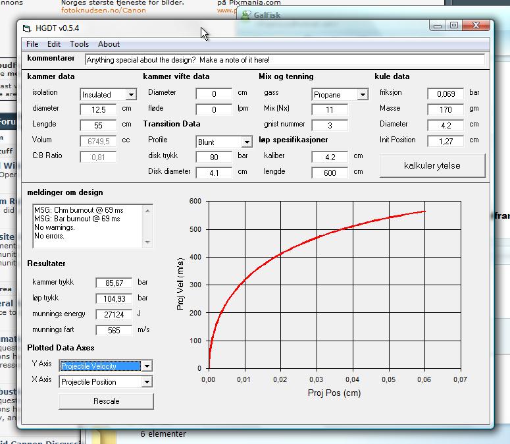Expand the isolation dropdown showing Insulated
This screenshot has height=444, width=510.
pyautogui.click(x=131, y=95)
